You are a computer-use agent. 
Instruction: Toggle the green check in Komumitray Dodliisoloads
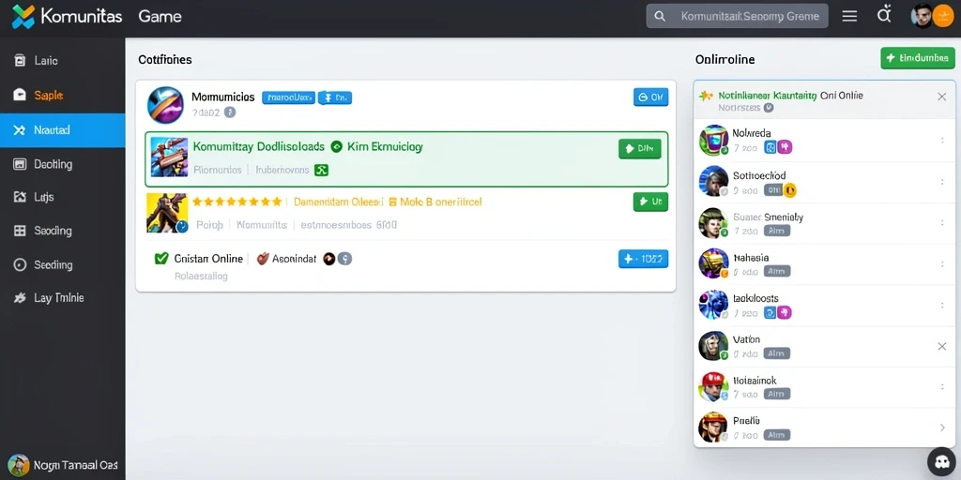point(336,147)
